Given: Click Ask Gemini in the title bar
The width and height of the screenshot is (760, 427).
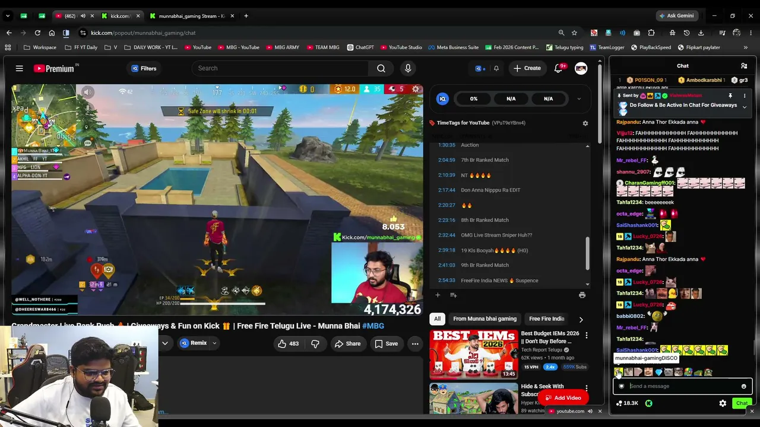Looking at the screenshot, I should point(676,16).
